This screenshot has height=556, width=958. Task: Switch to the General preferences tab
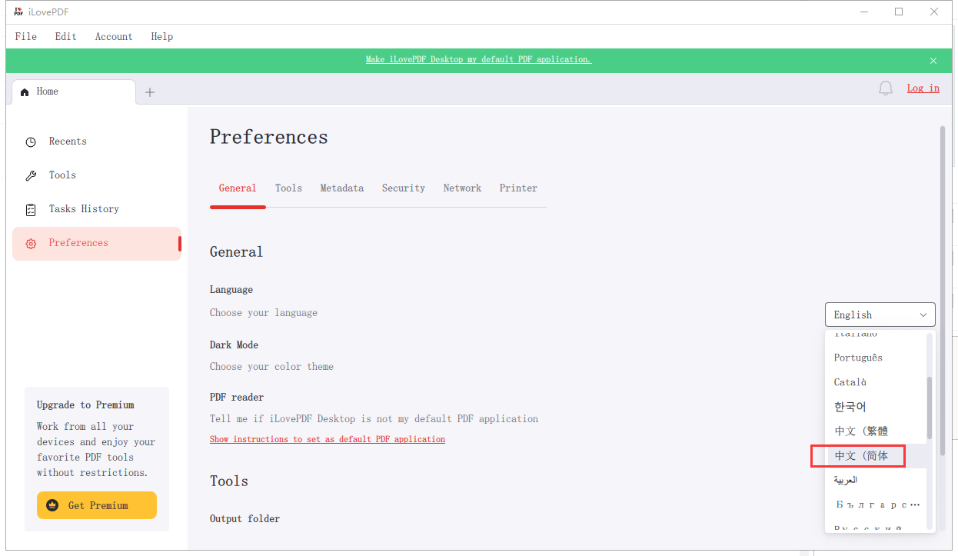tap(238, 188)
